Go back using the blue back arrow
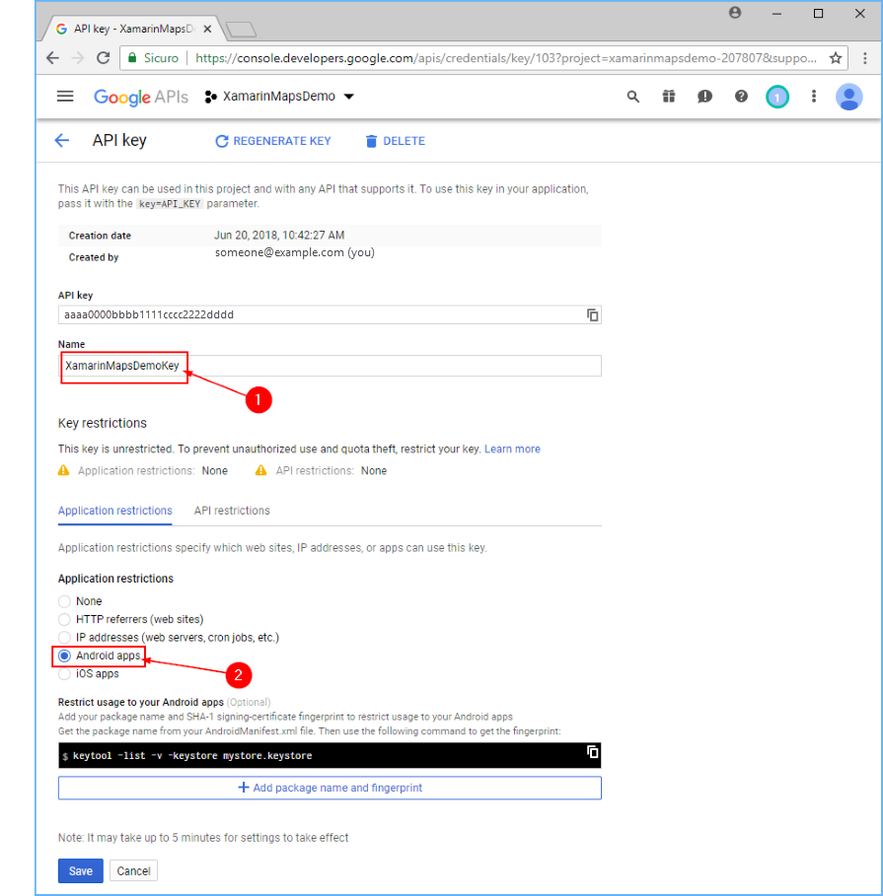Image resolution: width=883 pixels, height=896 pixels. [61, 140]
